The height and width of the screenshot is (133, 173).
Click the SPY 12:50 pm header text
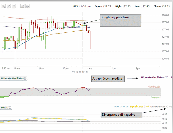coord(82,7)
